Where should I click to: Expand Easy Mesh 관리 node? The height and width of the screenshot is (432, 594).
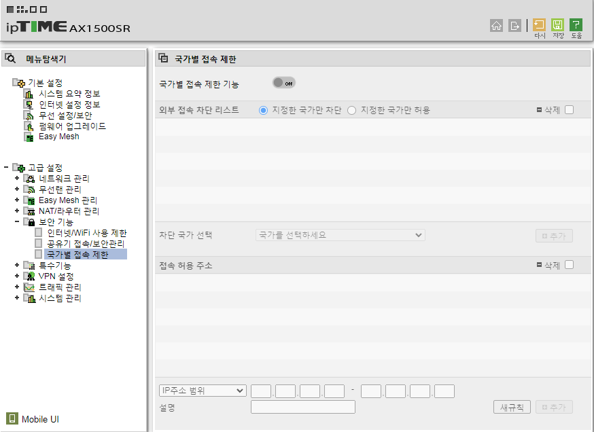click(x=17, y=200)
